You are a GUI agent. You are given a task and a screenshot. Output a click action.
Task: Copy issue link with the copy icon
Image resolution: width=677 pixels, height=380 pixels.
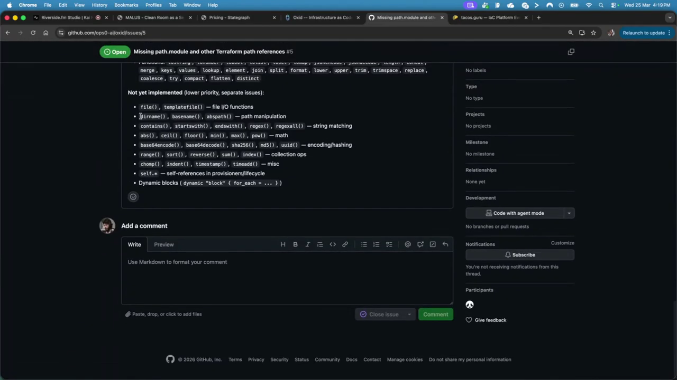pos(571,52)
